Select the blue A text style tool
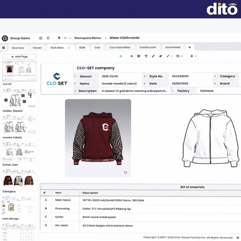Screen dimensions: 241x241 [x=121, y=56]
